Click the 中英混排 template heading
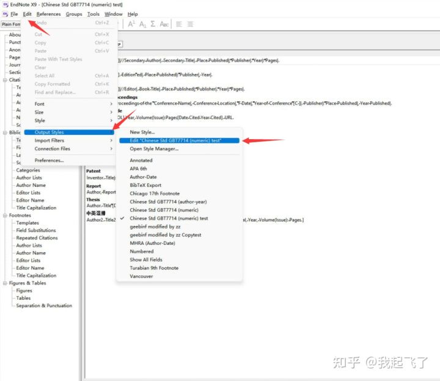The image size is (440, 381). point(96,213)
